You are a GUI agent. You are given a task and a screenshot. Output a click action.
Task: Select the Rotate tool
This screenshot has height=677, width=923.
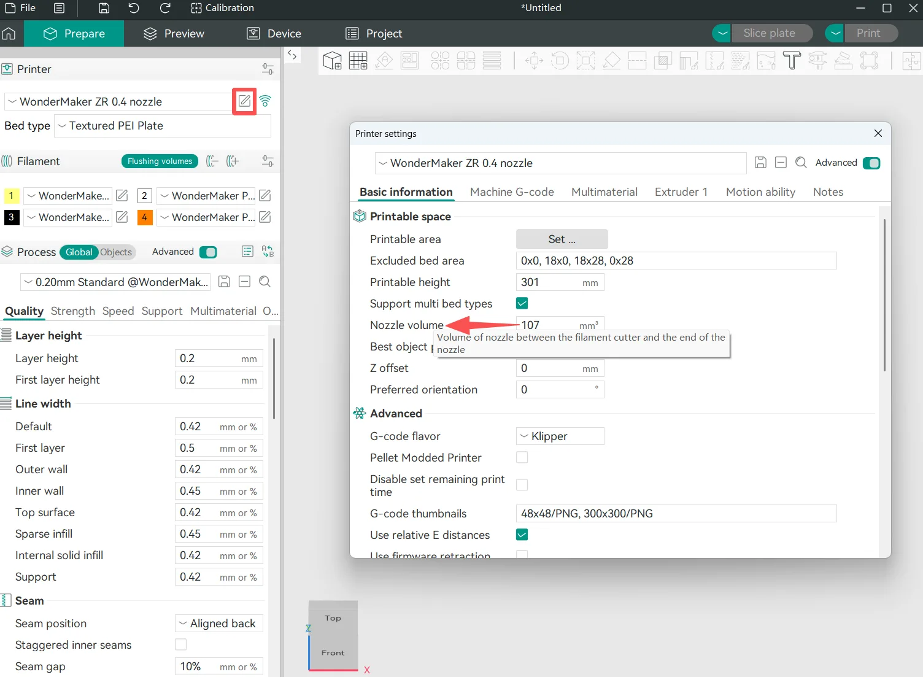point(560,61)
